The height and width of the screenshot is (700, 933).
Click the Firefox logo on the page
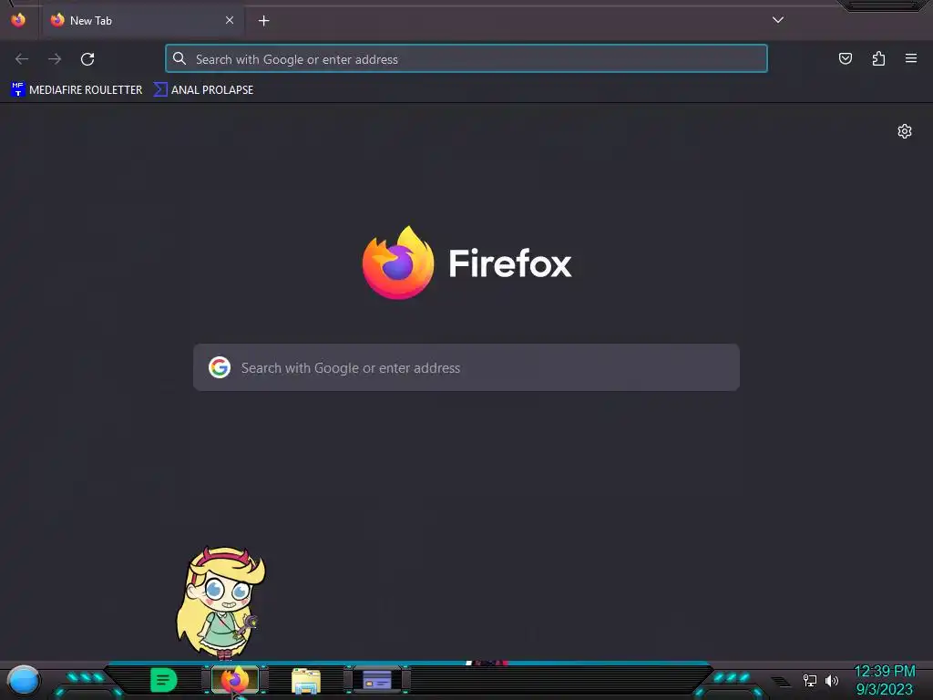398,262
